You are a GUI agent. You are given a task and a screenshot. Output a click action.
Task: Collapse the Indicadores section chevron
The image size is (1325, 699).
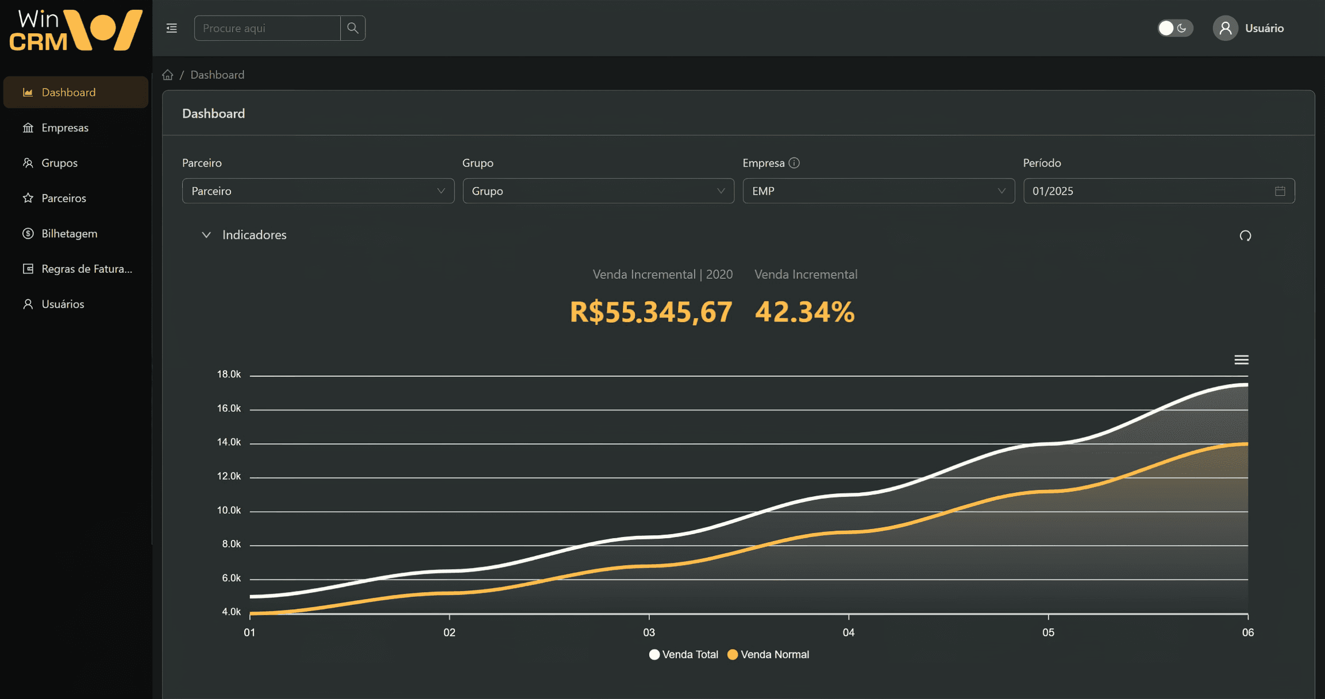(x=206, y=235)
